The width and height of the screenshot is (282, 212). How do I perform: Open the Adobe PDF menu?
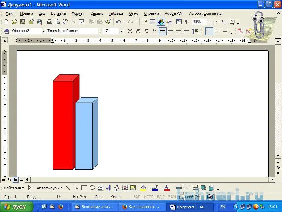click(x=174, y=13)
